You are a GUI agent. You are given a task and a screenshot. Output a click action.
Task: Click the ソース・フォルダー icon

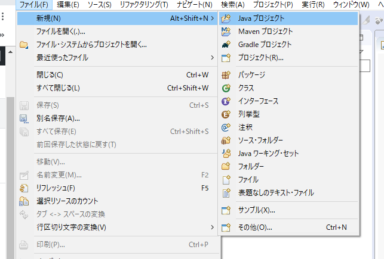[x=226, y=141]
